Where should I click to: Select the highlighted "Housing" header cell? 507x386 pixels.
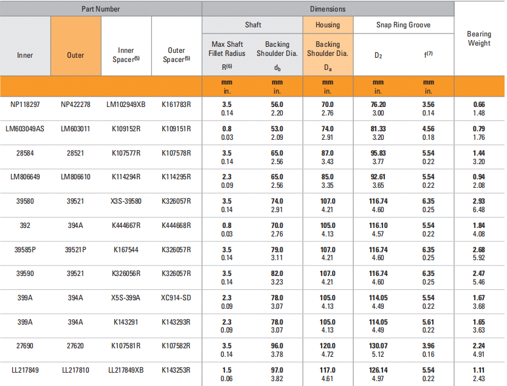(328, 26)
